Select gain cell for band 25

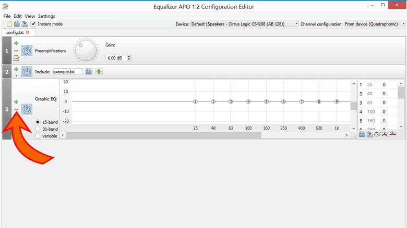[389, 84]
